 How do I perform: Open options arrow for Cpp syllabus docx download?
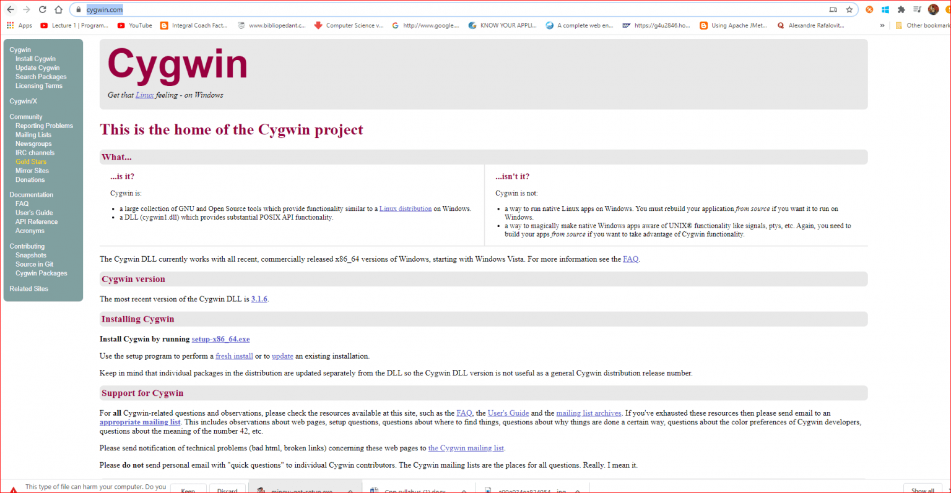pyautogui.click(x=464, y=491)
